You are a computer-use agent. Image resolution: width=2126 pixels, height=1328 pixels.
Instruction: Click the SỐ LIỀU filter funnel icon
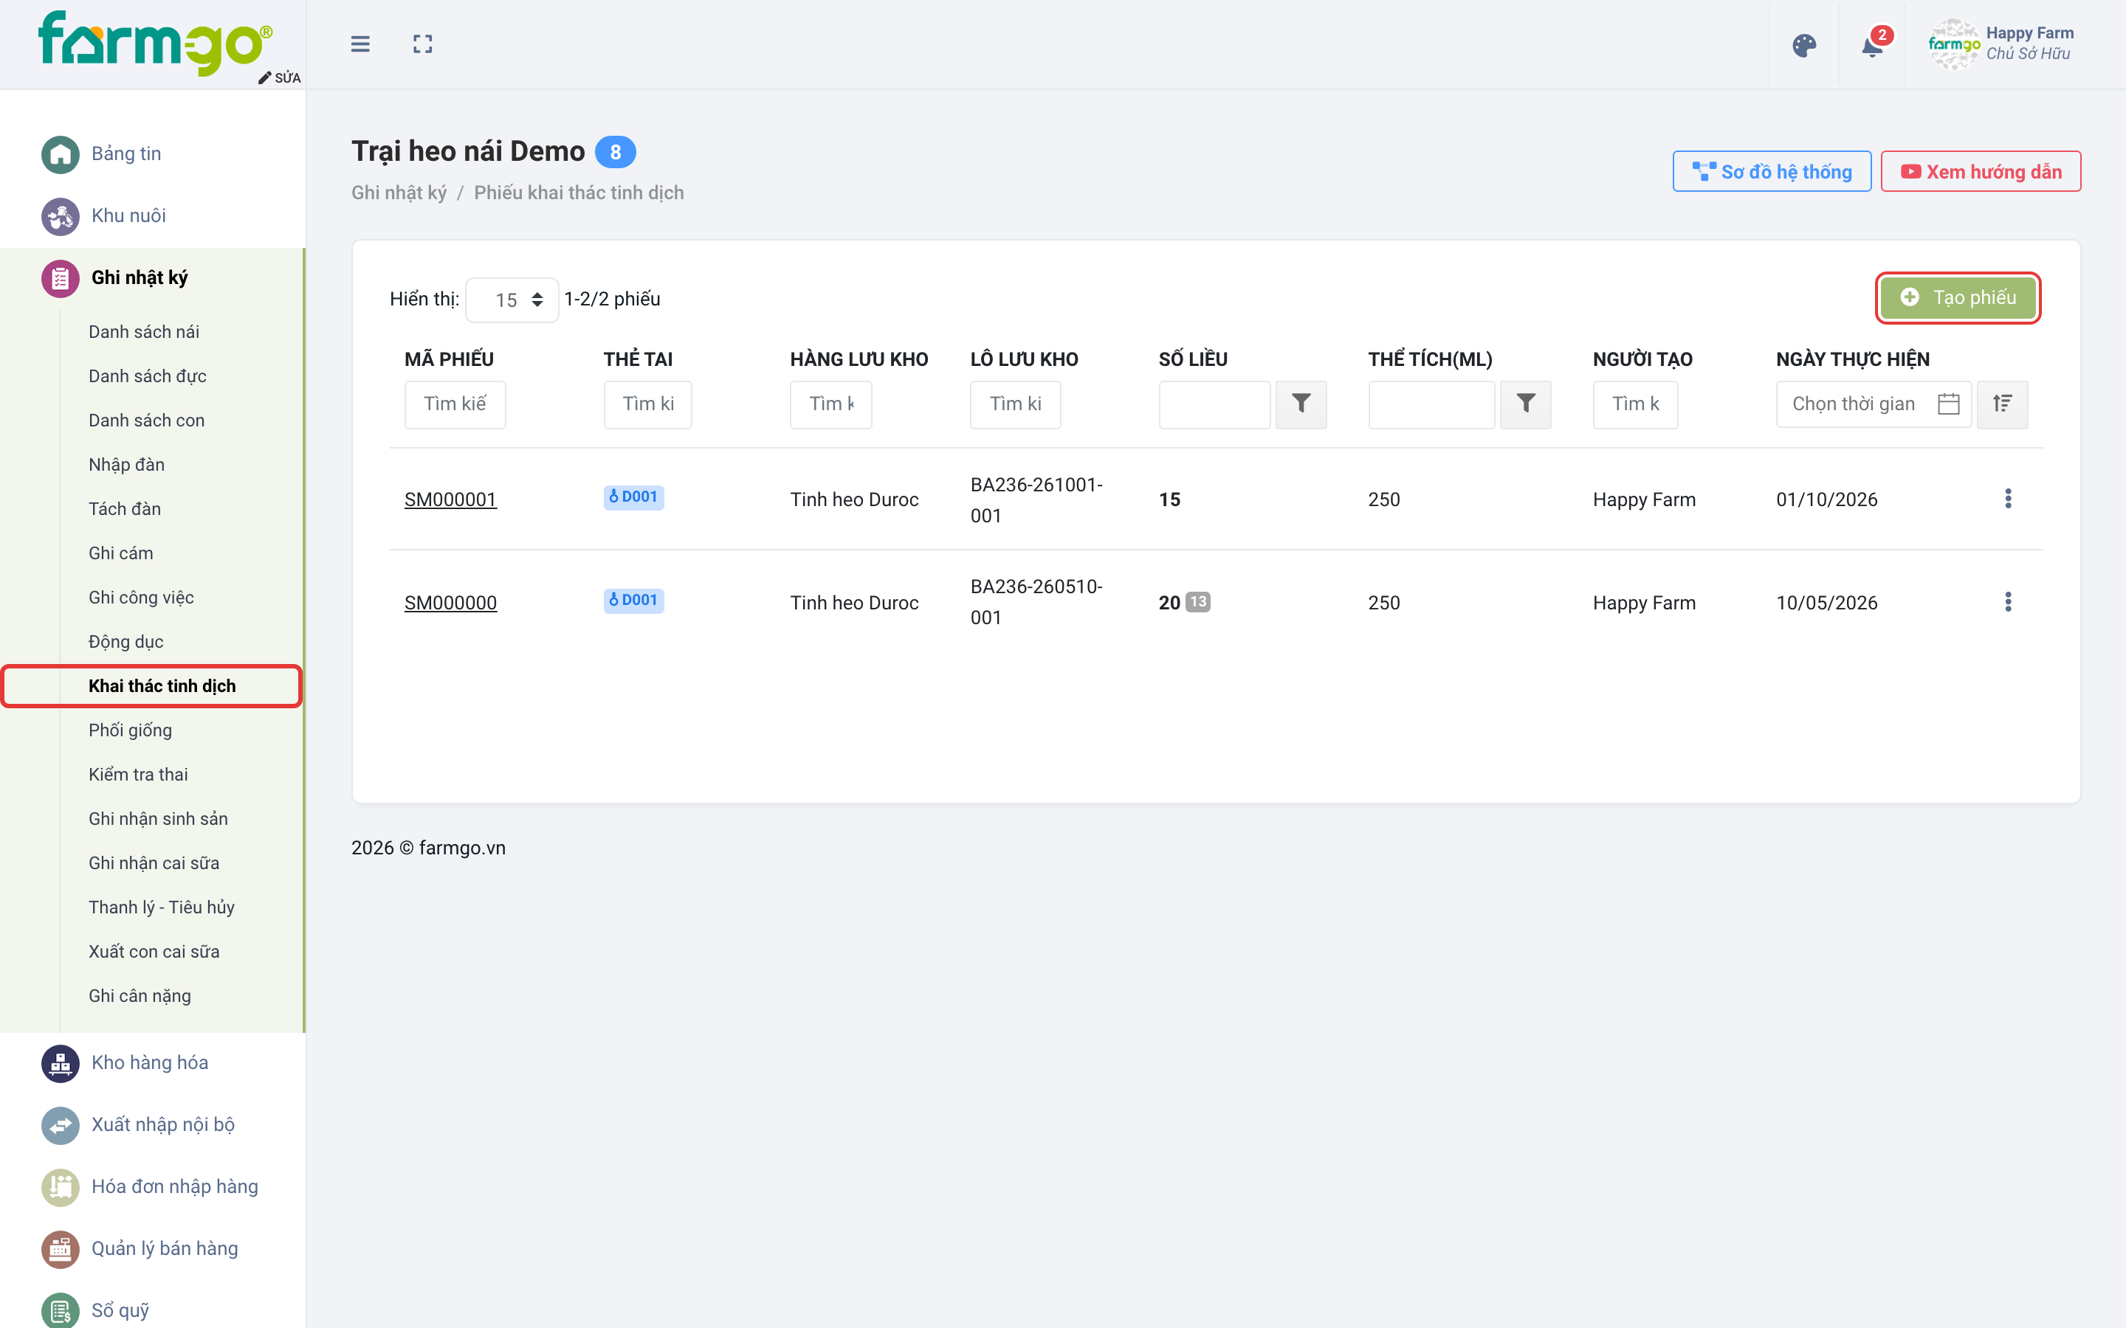click(1301, 404)
